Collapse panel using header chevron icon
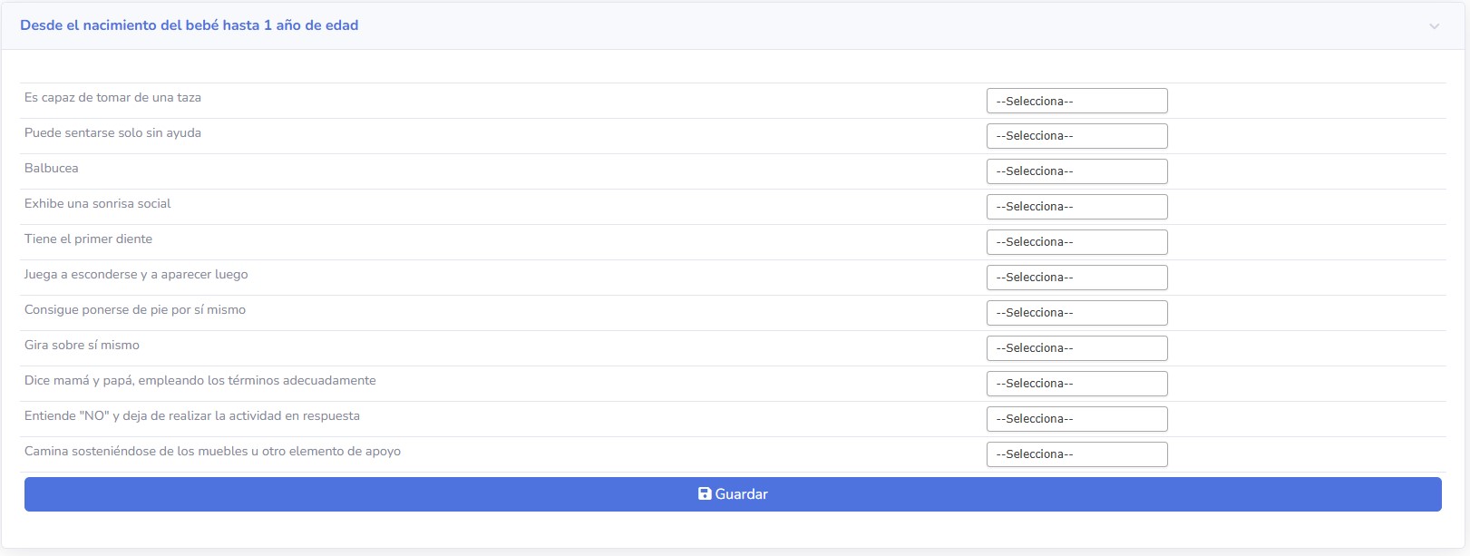This screenshot has width=1470, height=556. [1434, 26]
